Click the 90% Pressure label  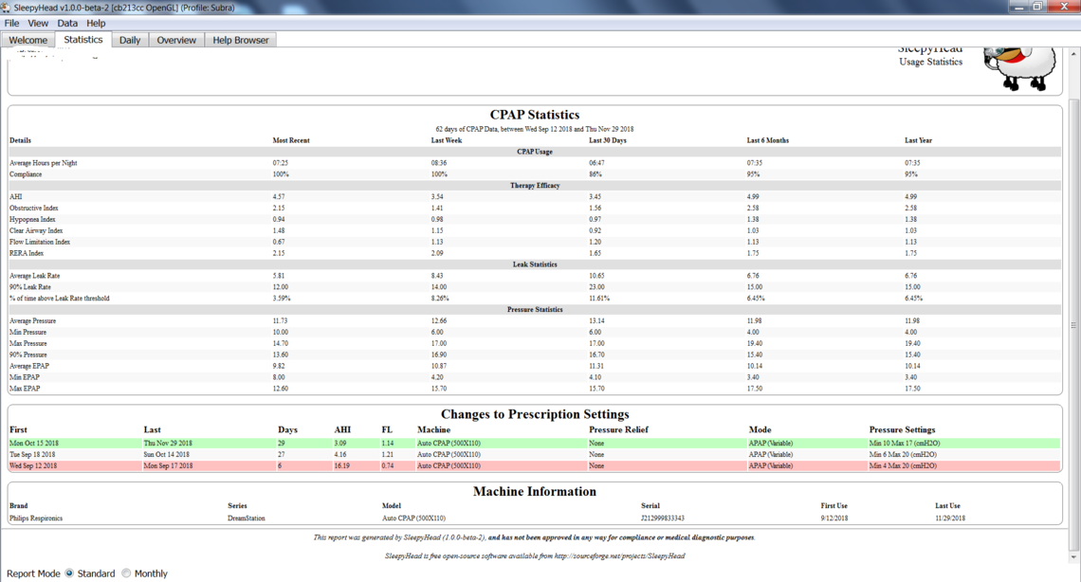point(28,355)
